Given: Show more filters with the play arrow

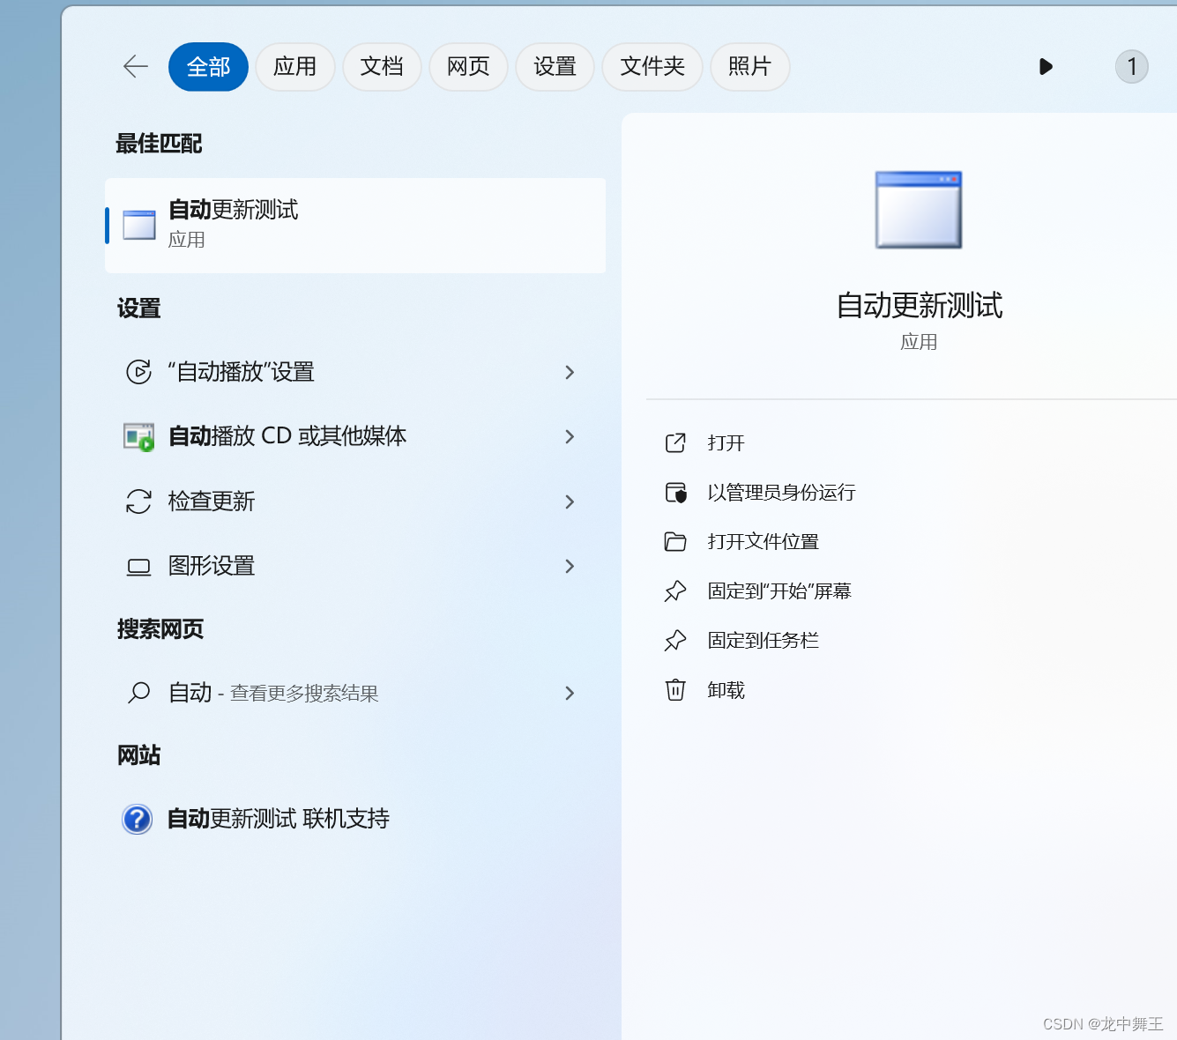Looking at the screenshot, I should (1046, 67).
